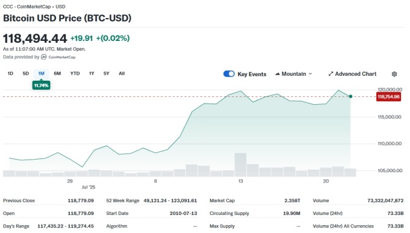Switch to the 6M range

pyautogui.click(x=57, y=73)
